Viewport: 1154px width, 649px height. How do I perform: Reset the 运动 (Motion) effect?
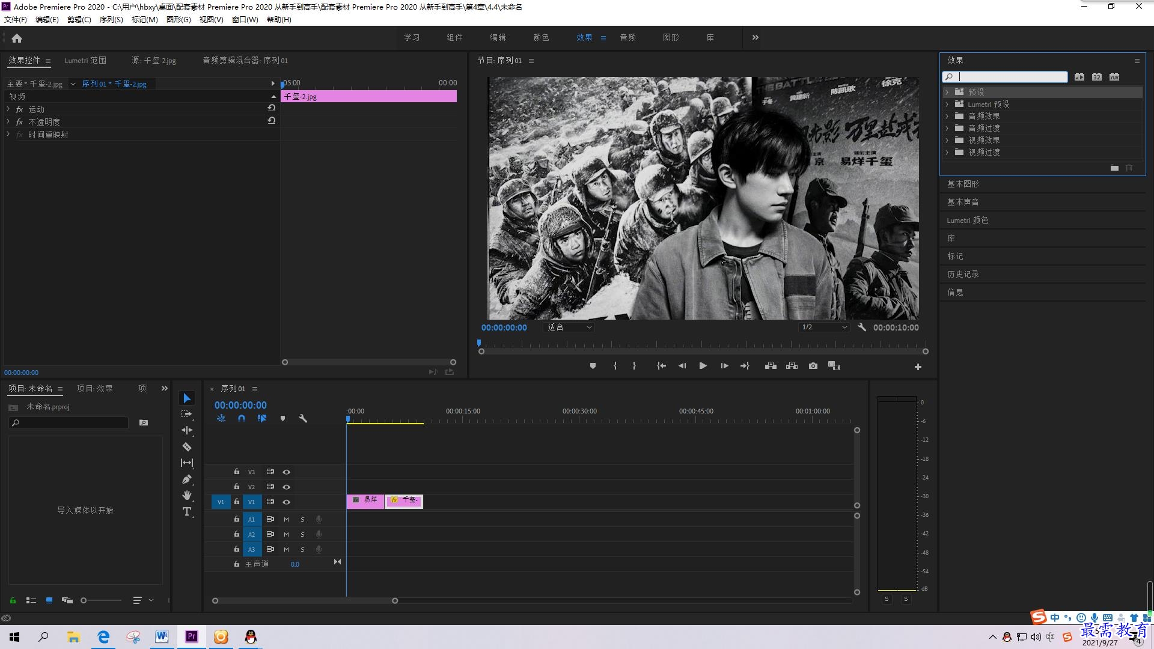[x=271, y=108]
